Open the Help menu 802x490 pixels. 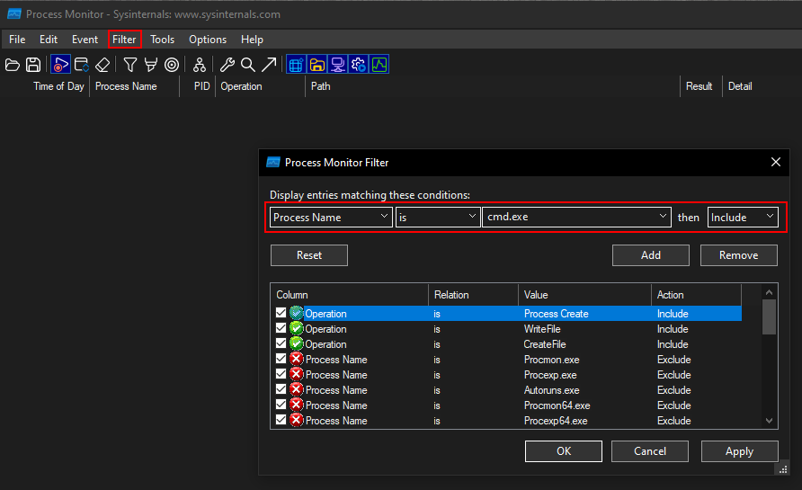pyautogui.click(x=252, y=40)
